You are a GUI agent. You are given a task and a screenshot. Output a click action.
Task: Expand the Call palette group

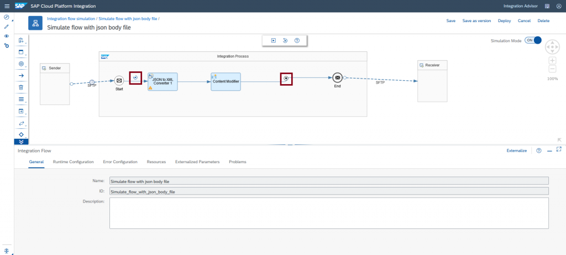(22, 111)
